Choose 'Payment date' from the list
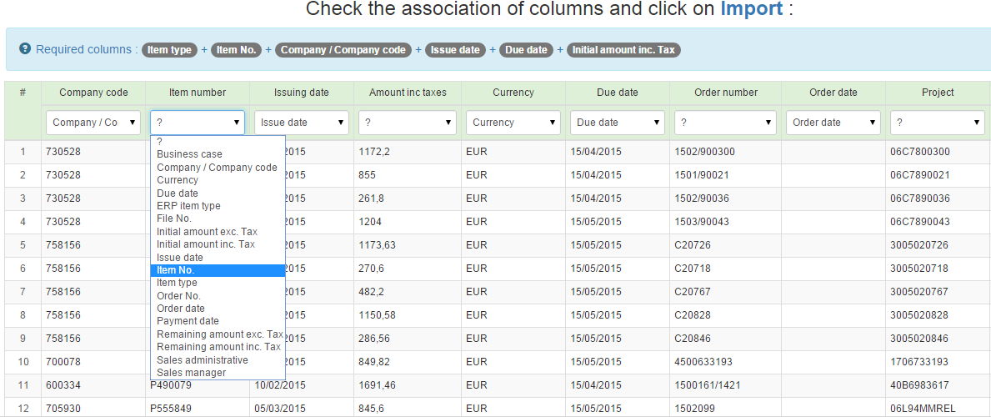The image size is (991, 417). pyautogui.click(x=188, y=321)
